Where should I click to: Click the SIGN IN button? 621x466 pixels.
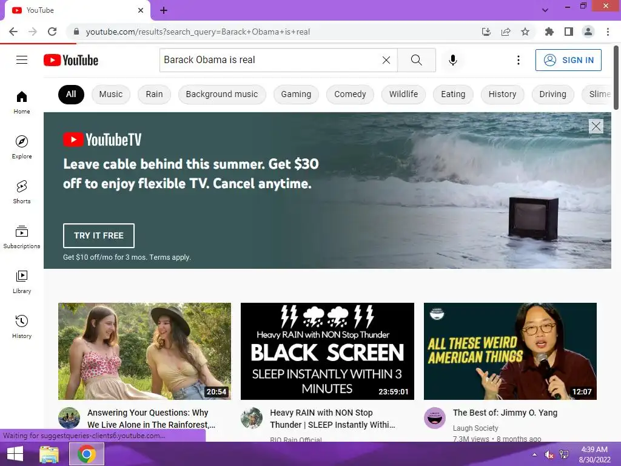click(568, 60)
